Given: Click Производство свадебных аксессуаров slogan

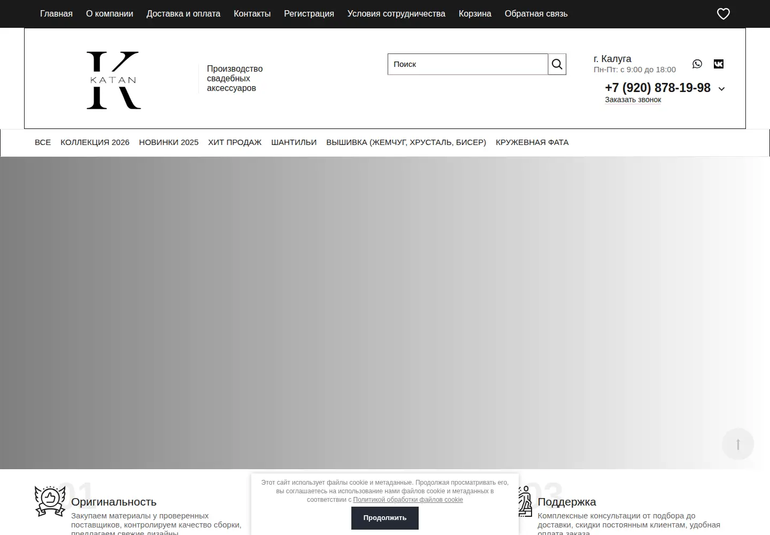Looking at the screenshot, I should pos(235,79).
